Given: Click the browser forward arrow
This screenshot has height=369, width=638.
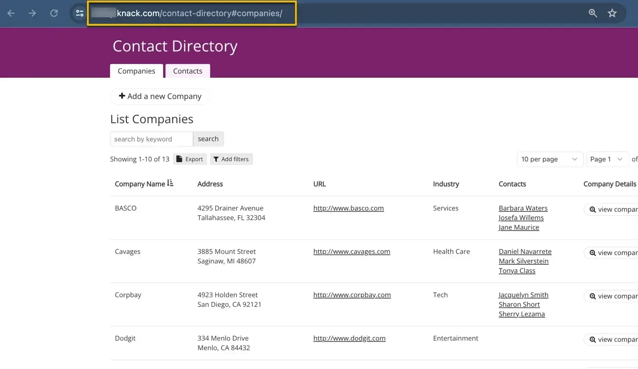Looking at the screenshot, I should pos(32,13).
